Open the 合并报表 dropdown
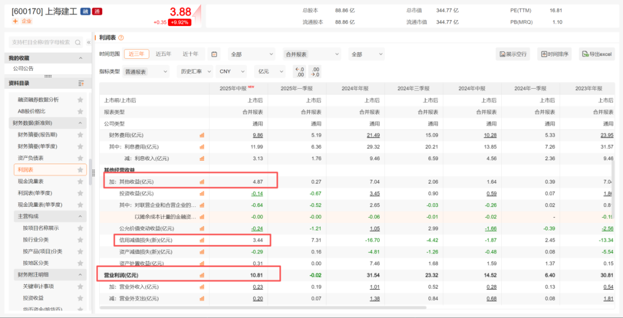Screen dimensions: 623x318 (311, 54)
